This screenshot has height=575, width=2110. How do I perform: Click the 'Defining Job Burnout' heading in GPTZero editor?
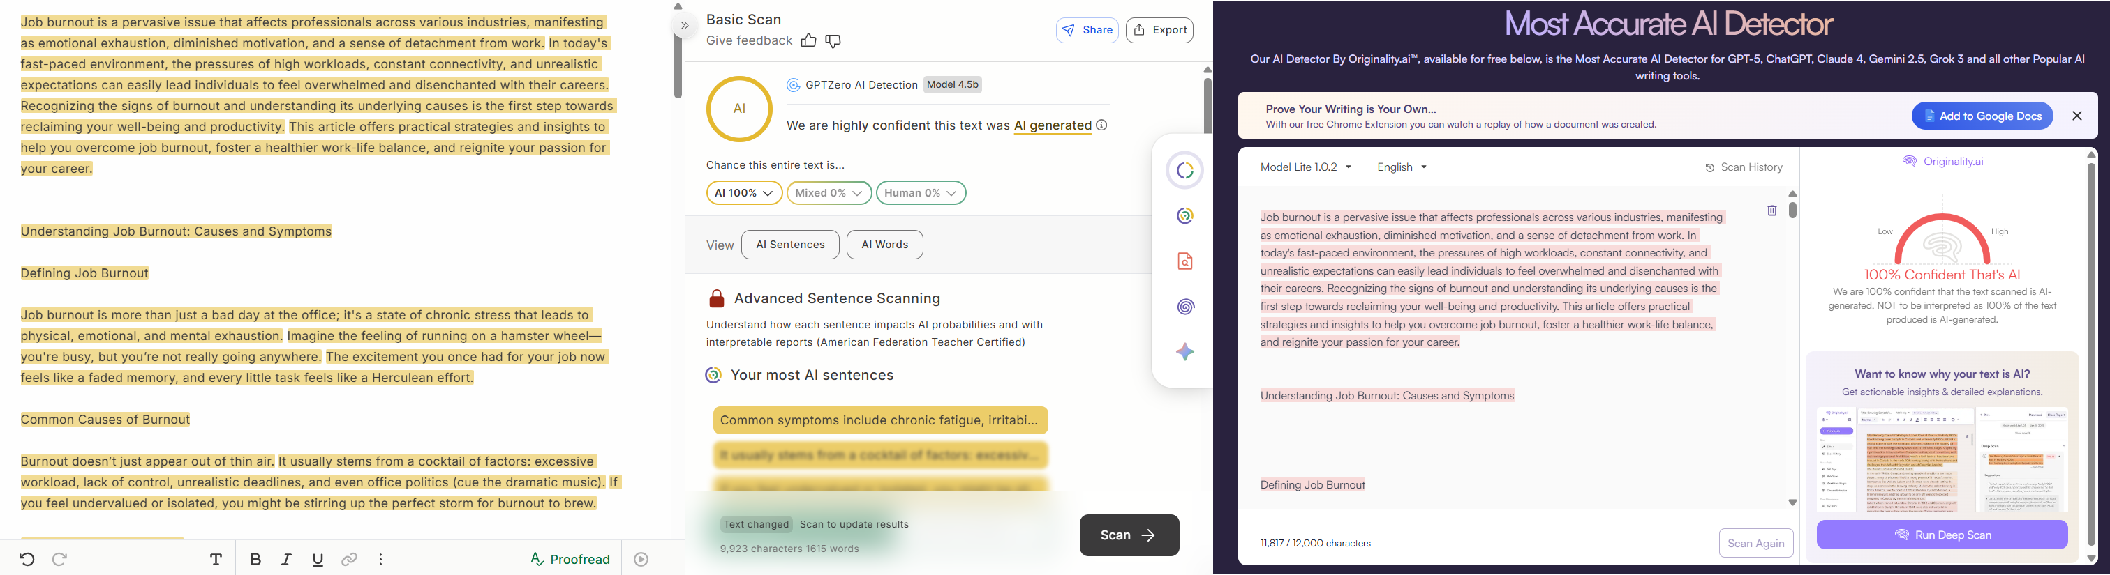tap(84, 273)
